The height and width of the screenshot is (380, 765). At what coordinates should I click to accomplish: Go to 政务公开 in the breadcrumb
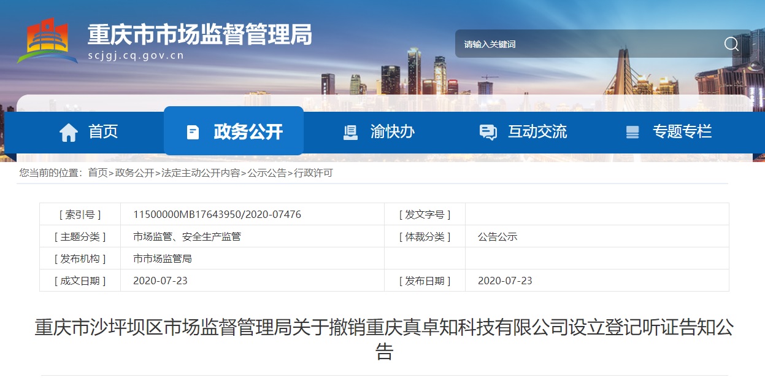[134, 173]
